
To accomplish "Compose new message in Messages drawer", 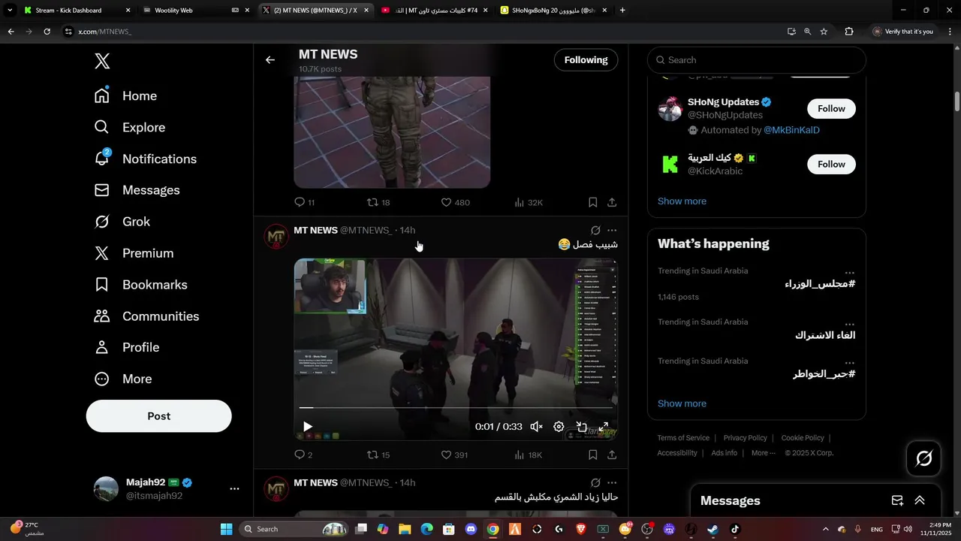I will pyautogui.click(x=897, y=500).
